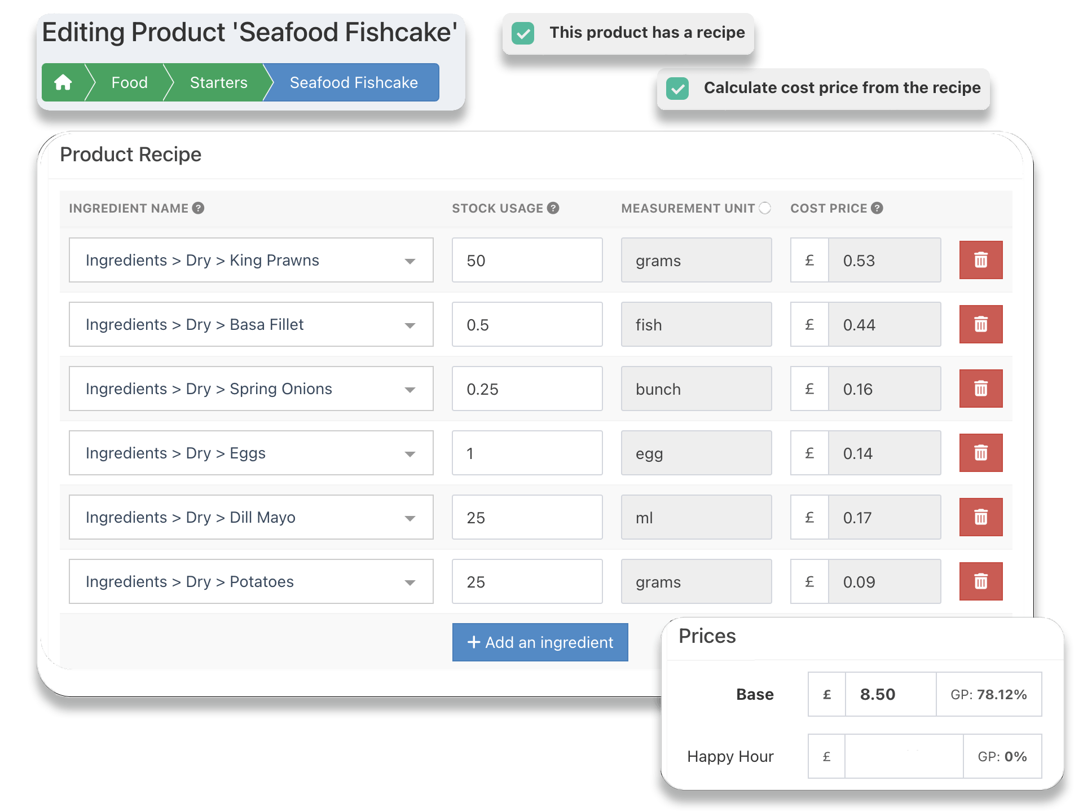This screenshot has height=812, width=1083.
Task: Navigate to Starters in the breadcrumb
Action: point(218,82)
